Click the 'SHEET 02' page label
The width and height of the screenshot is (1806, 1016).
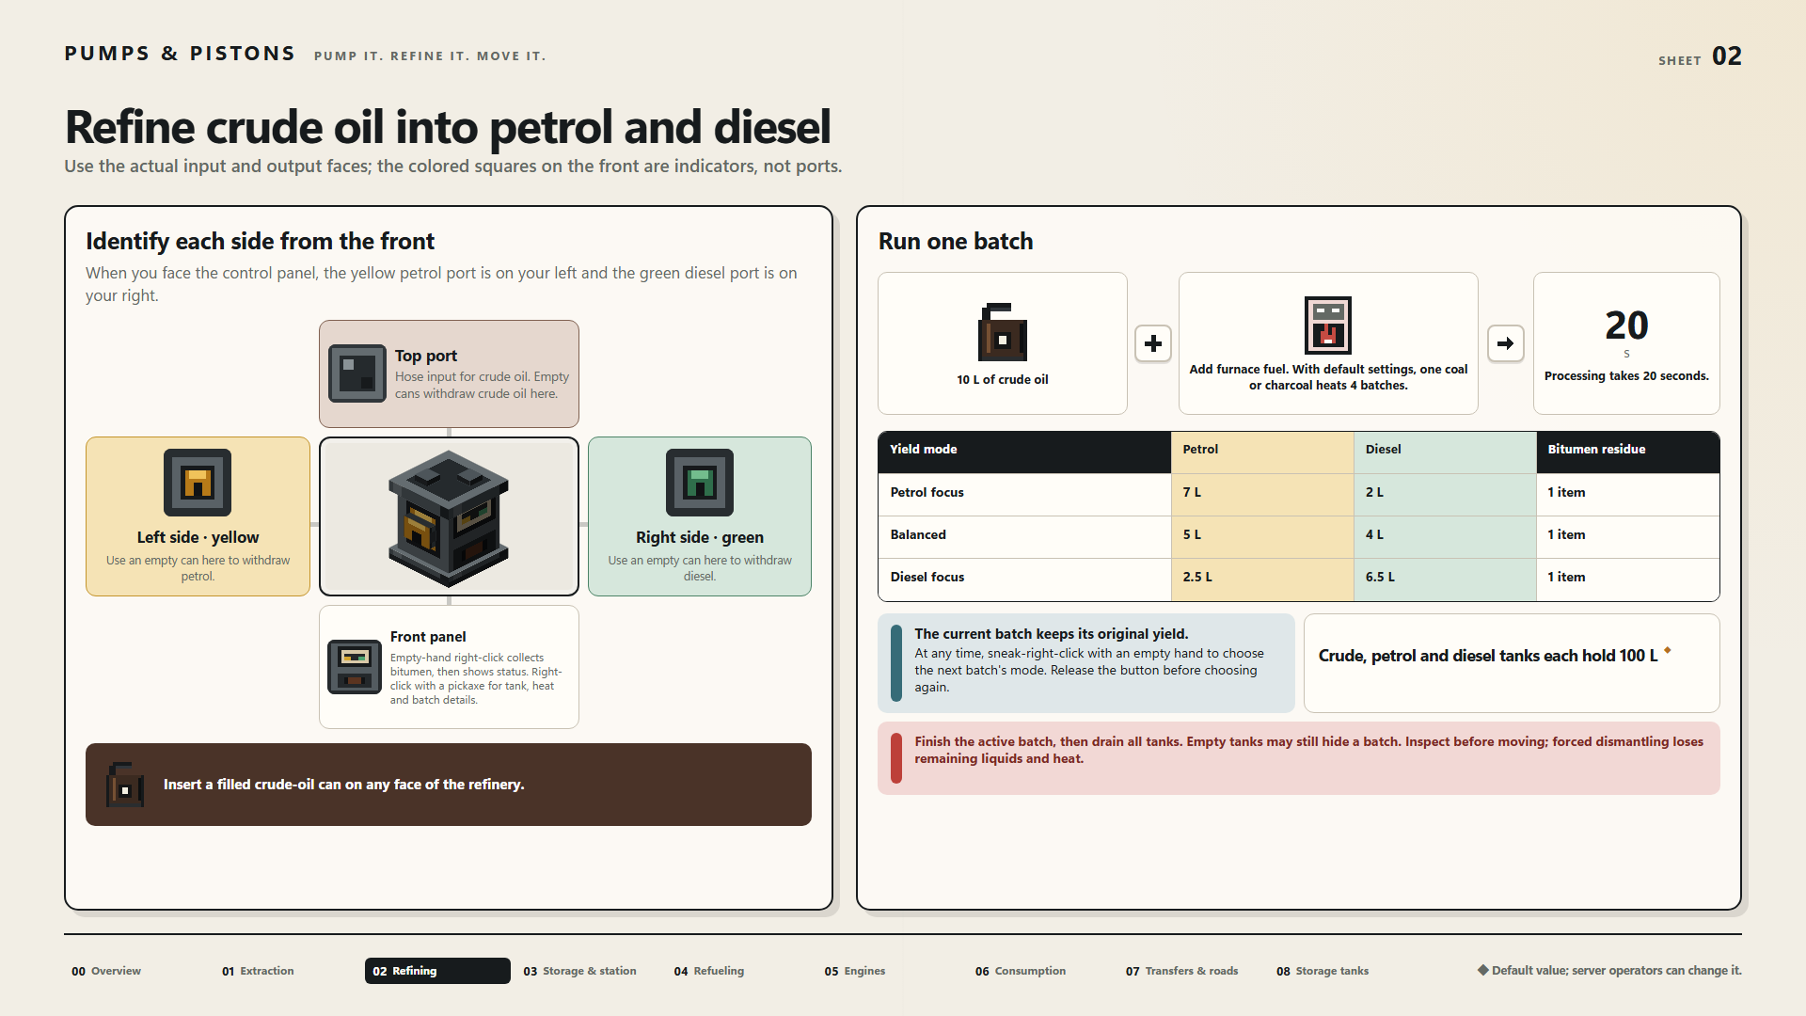[1700, 56]
